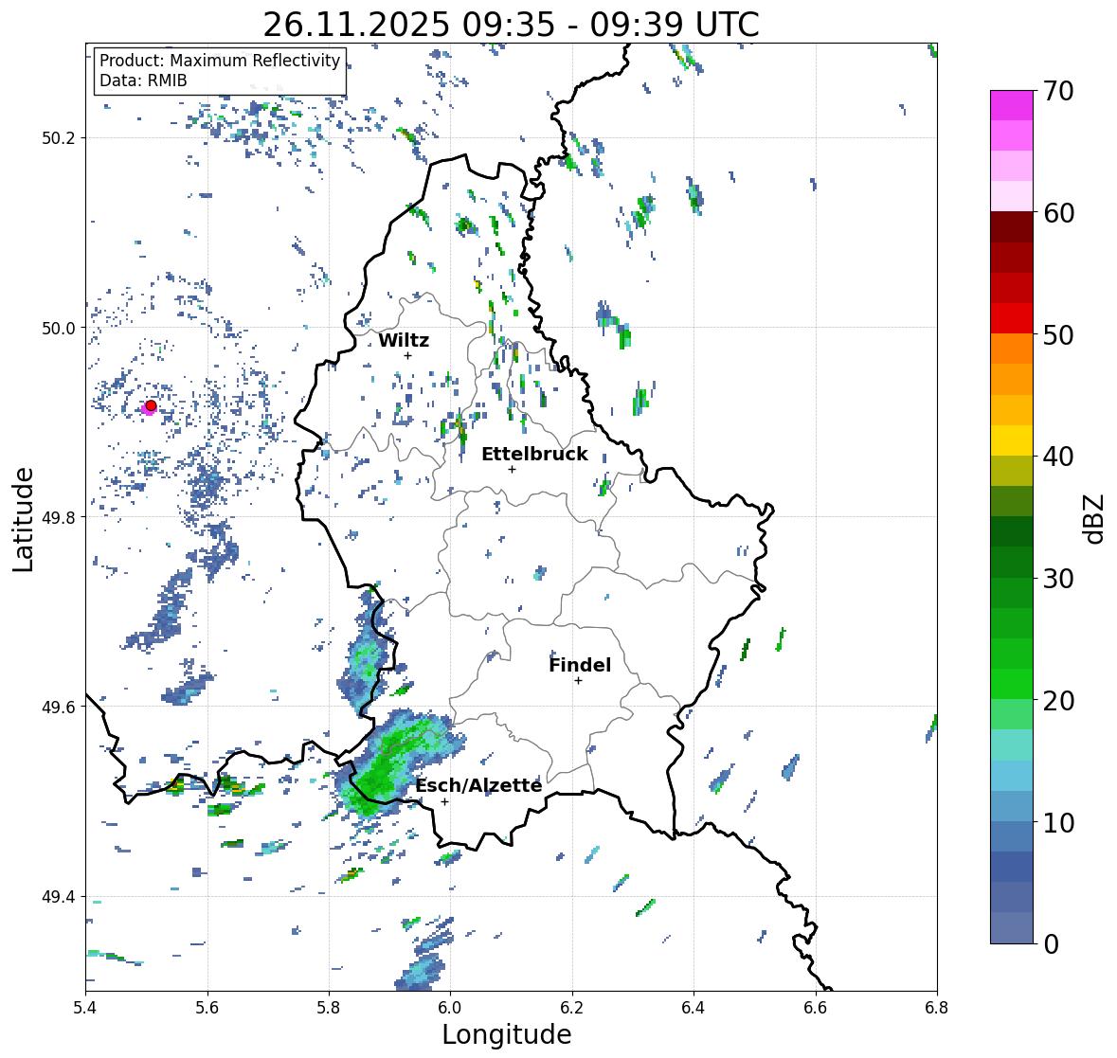The width and height of the screenshot is (1117, 1058).
Task: Click the bright red 50 dBZ colorbar band
Action: [1012, 318]
